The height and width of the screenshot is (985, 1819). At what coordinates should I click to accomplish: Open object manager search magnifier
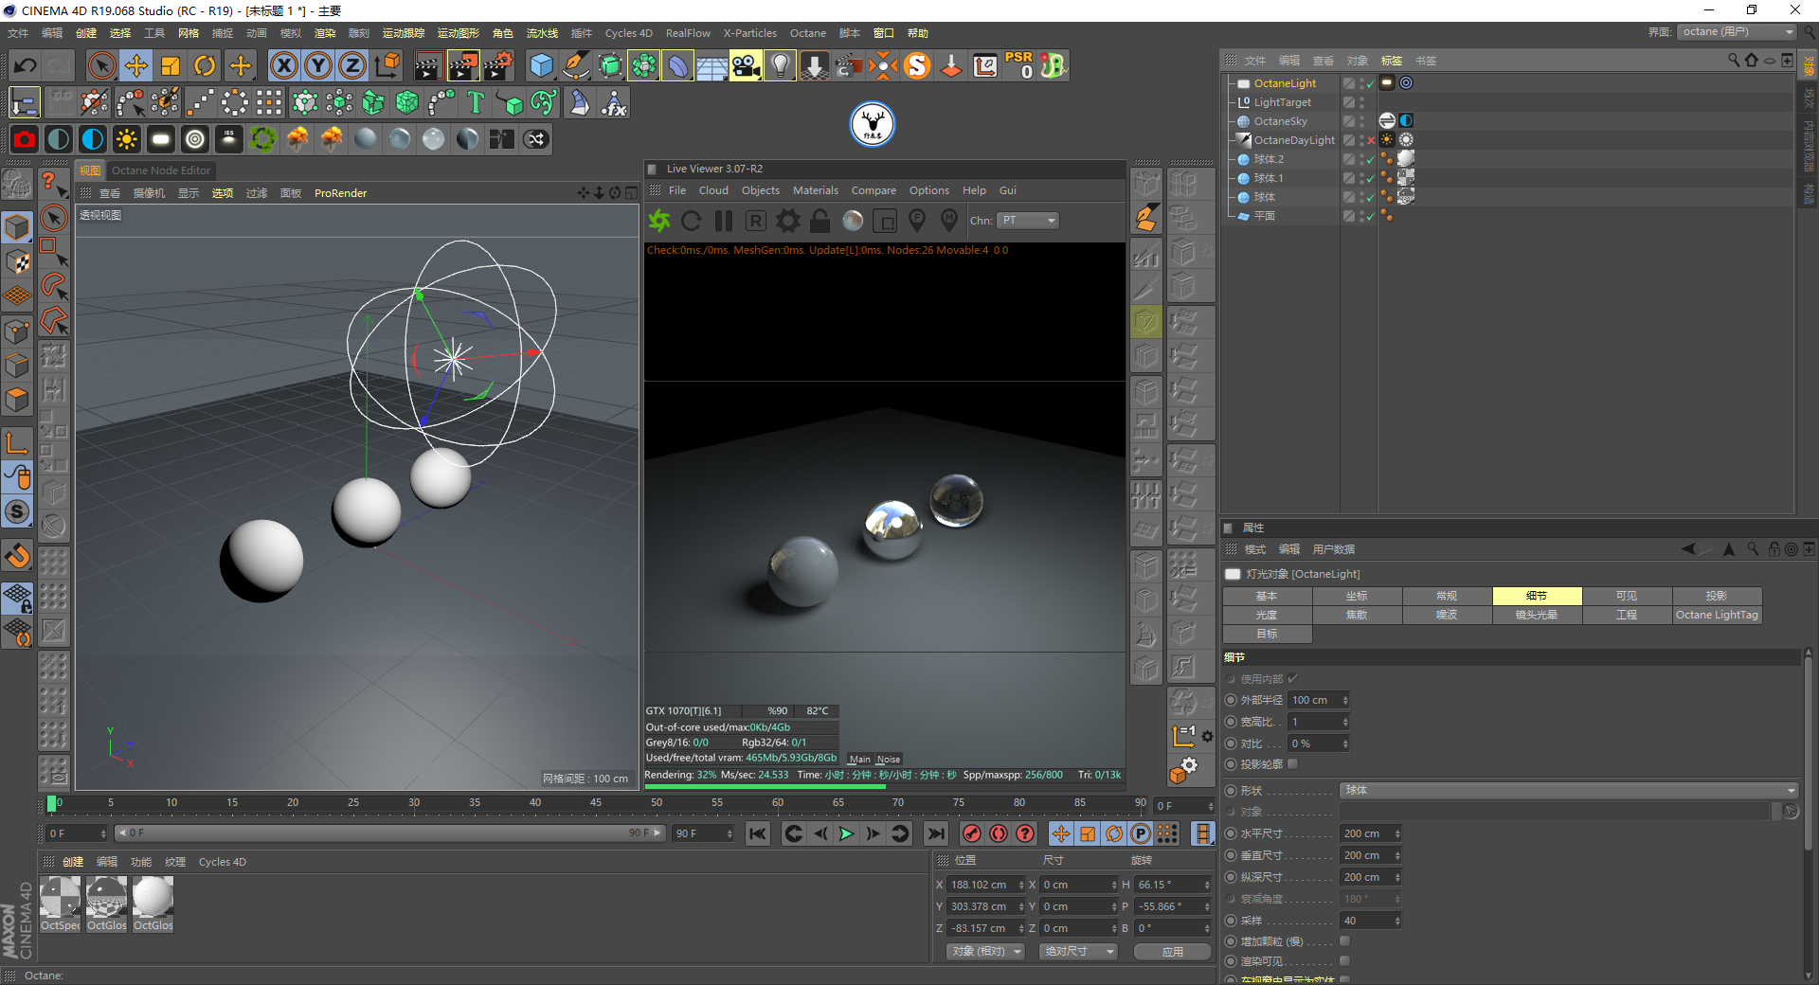point(1734,60)
